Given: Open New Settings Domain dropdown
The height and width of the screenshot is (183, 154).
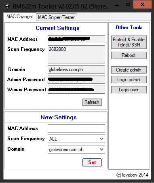Looking at the screenshot, I should click(76, 149).
